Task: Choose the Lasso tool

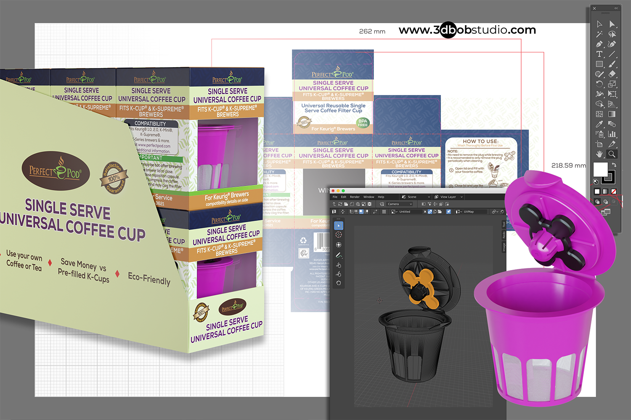Action: coord(612,34)
